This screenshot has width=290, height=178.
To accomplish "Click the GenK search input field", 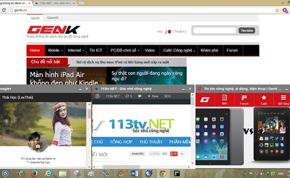I will [215, 31].
